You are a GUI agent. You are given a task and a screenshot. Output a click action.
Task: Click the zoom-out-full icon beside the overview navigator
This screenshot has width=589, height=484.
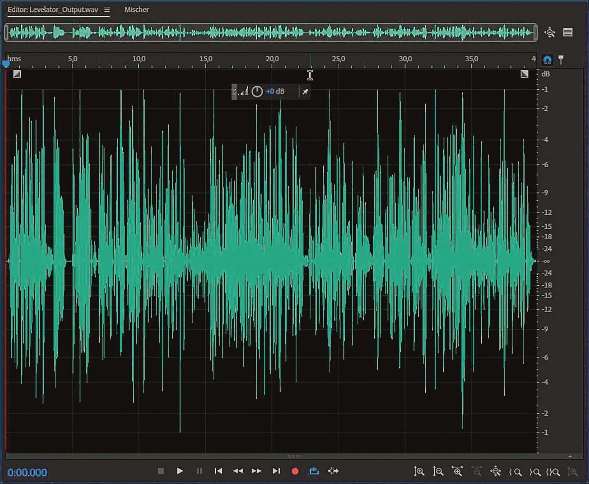[x=550, y=33]
